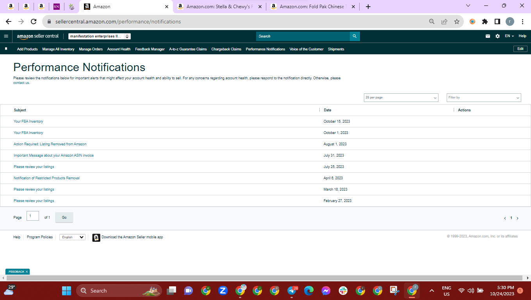This screenshot has height=300, width=531.
Task: Open the October 15 Your FBA Inventory notification
Action: [x=29, y=121]
